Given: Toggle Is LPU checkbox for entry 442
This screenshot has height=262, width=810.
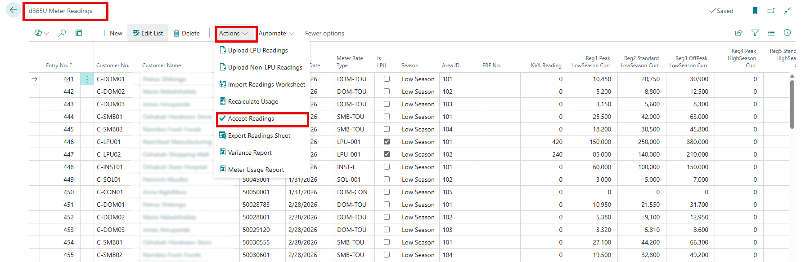Looking at the screenshot, I should click(387, 91).
